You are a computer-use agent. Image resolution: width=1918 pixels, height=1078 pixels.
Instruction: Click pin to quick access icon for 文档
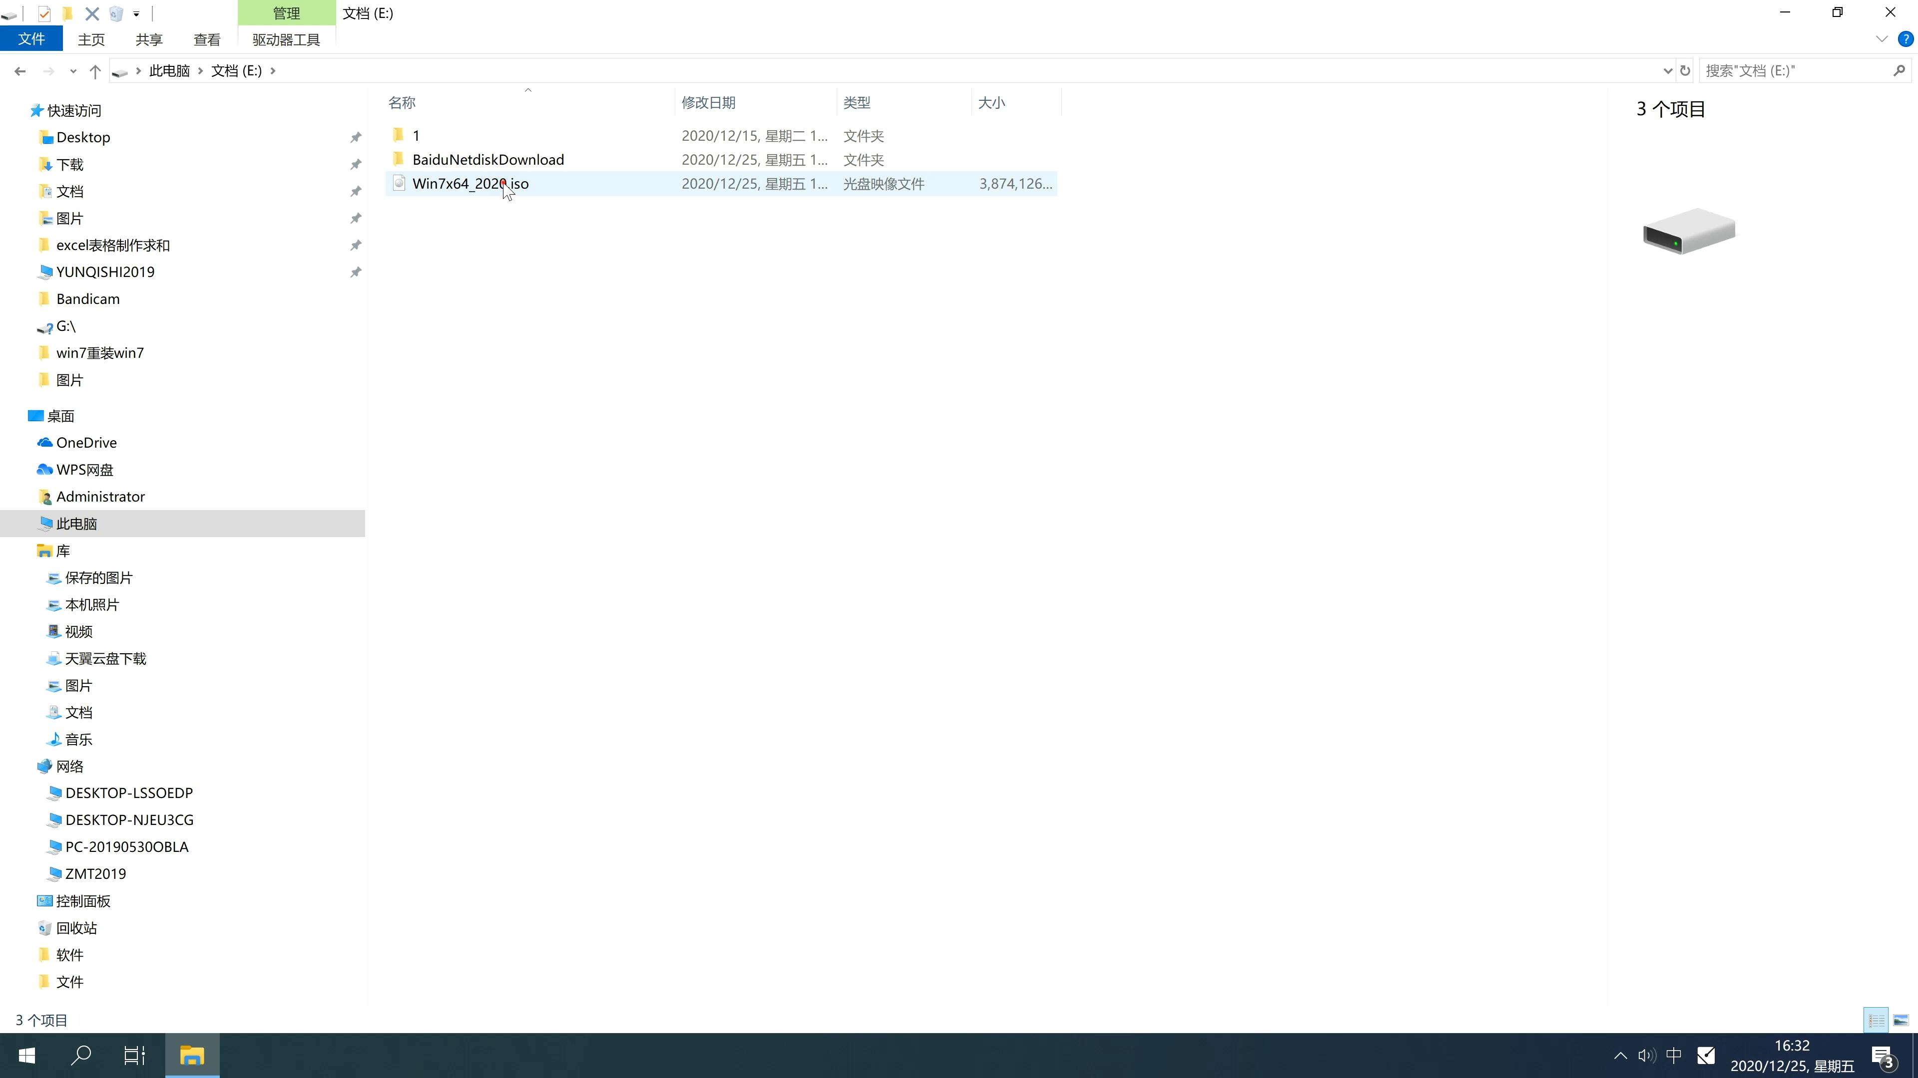tap(356, 191)
